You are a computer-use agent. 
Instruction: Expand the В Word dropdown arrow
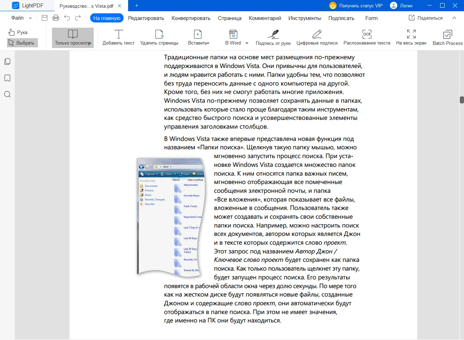coord(247,43)
